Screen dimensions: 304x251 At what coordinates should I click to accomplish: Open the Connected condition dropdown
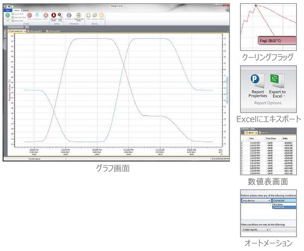[x=283, y=200]
